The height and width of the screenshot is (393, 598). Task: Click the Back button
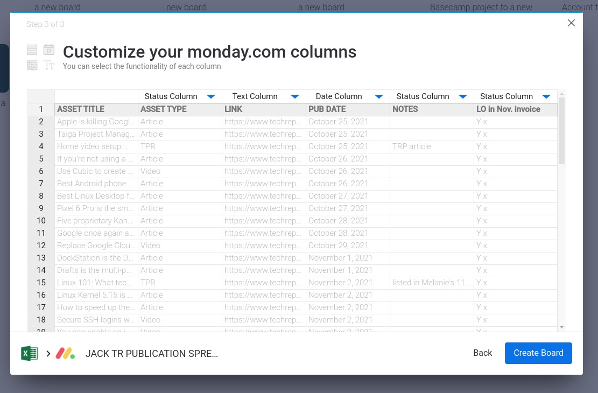point(482,353)
